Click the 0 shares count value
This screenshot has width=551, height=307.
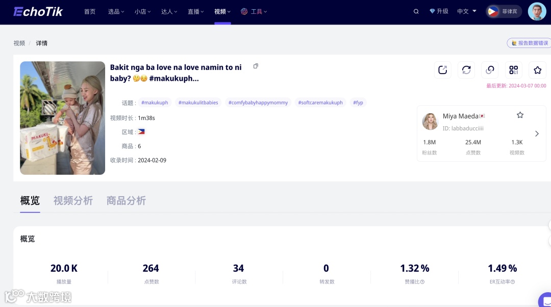coord(326,268)
